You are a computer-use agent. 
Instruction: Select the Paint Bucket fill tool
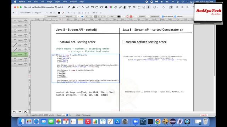coord(73,7)
